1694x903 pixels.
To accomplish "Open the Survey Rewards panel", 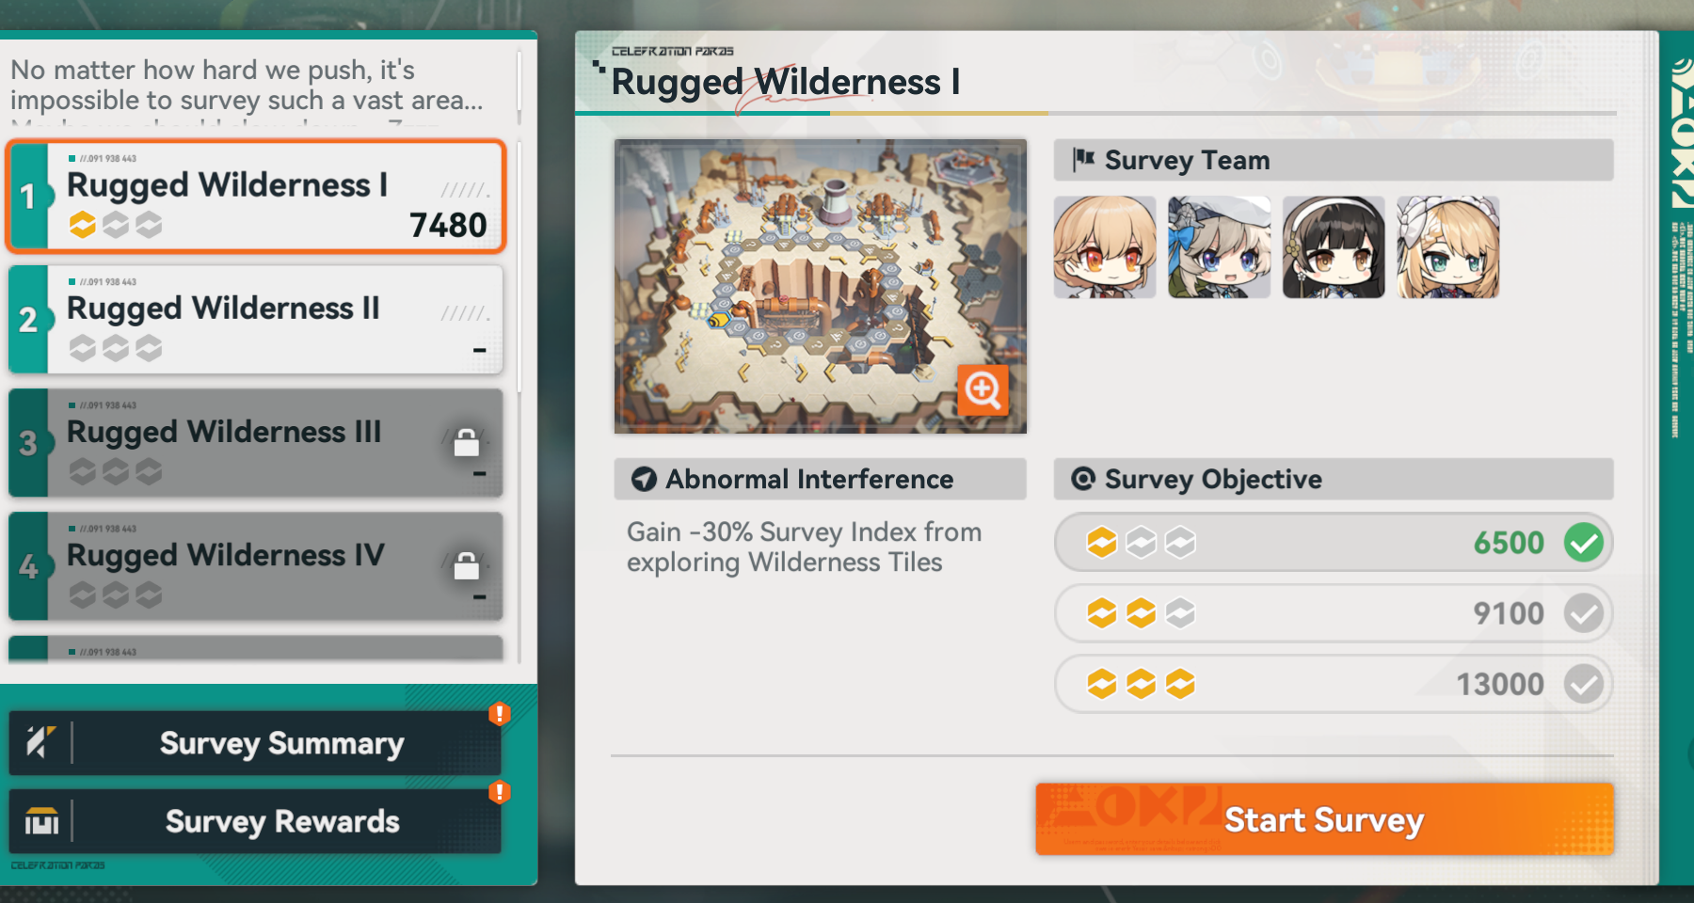I will tap(255, 821).
